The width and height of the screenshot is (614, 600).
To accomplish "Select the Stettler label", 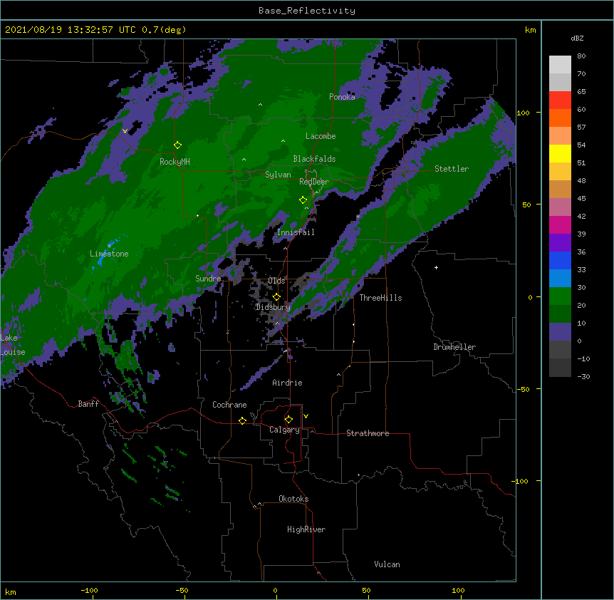I will [x=452, y=169].
